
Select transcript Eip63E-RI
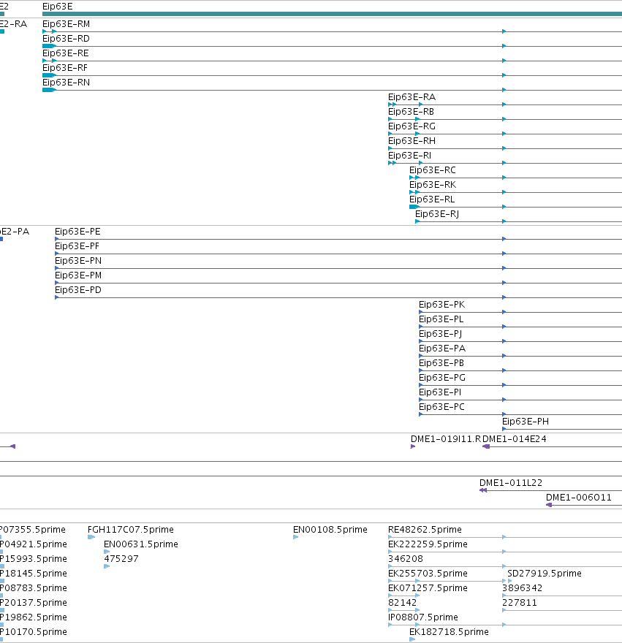[409, 156]
